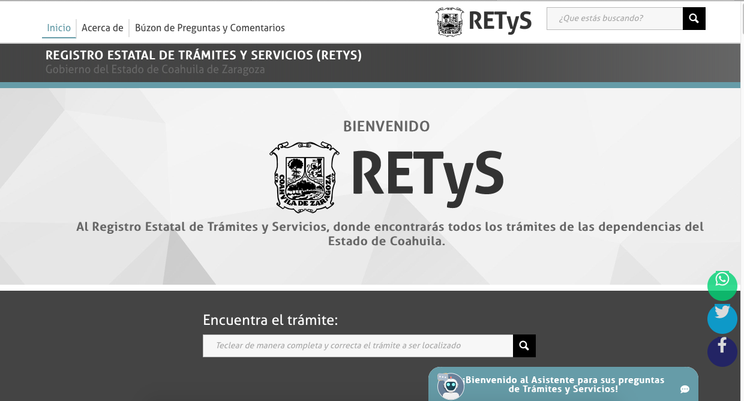Viewport: 744px width, 401px height.
Task: Open the Acerca de menu item
Action: [103, 28]
